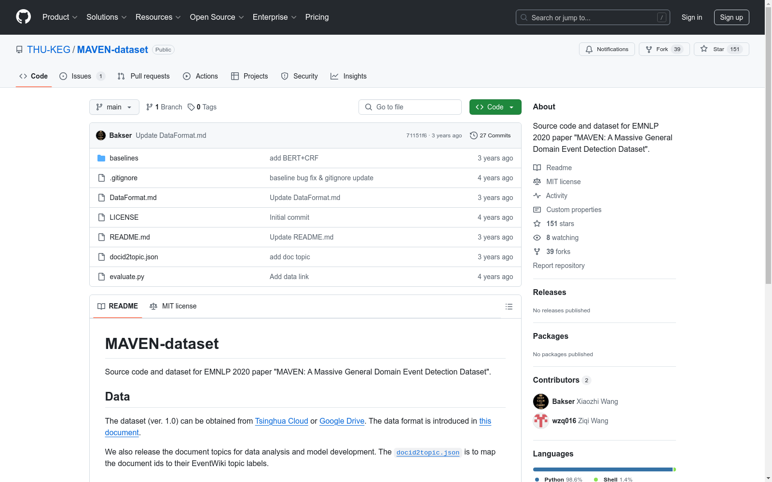Click the Packages heading link
Viewport: 772px width, 482px height.
pyautogui.click(x=551, y=336)
